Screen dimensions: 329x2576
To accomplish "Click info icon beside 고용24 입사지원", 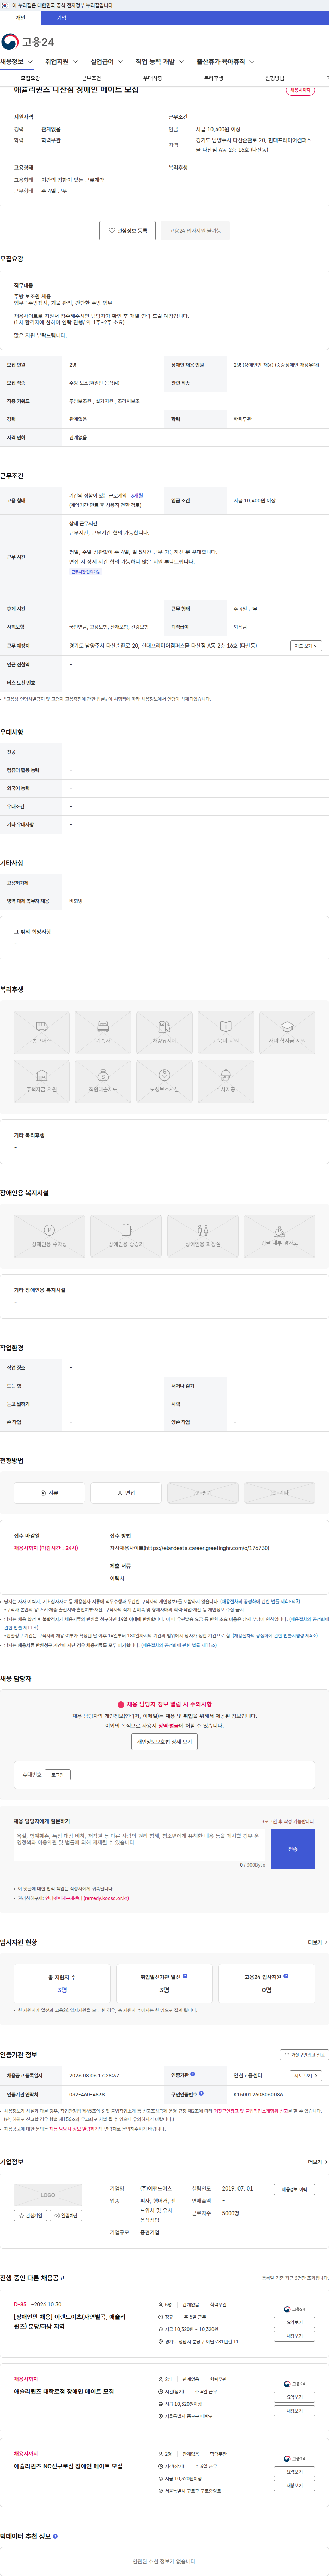I will 286,1976.
